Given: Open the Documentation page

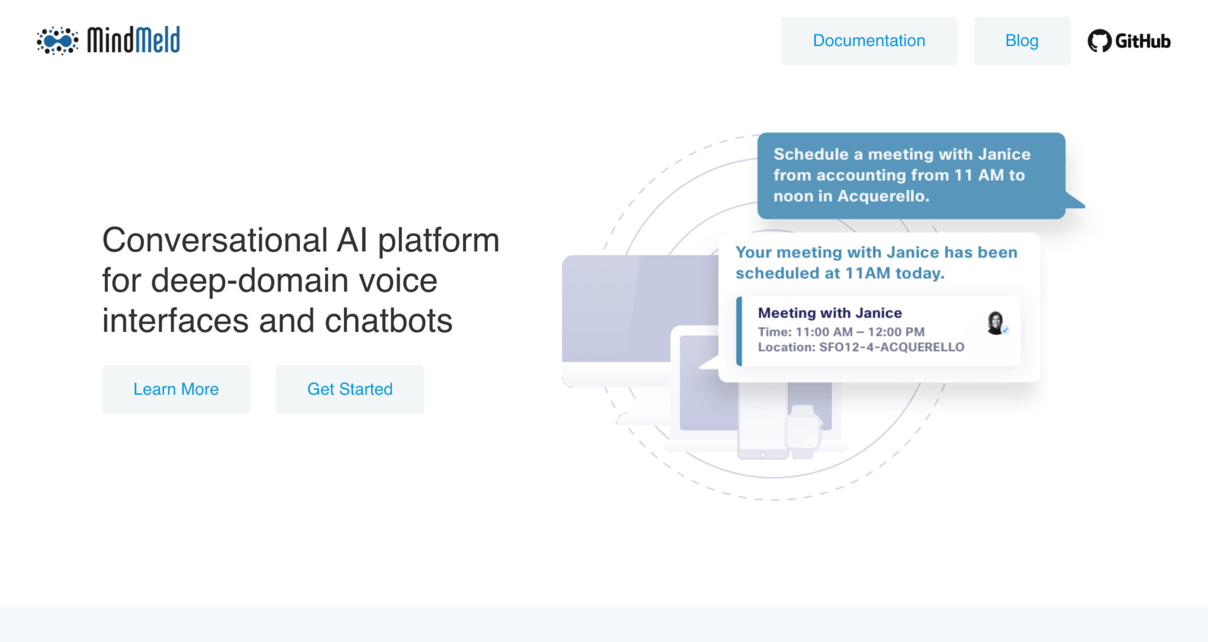Looking at the screenshot, I should (x=869, y=41).
